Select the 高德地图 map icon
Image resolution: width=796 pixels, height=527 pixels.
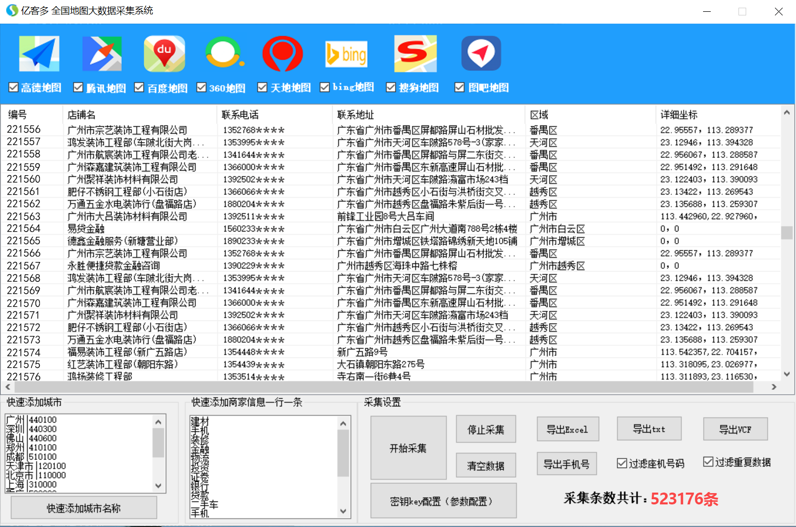pyautogui.click(x=39, y=53)
